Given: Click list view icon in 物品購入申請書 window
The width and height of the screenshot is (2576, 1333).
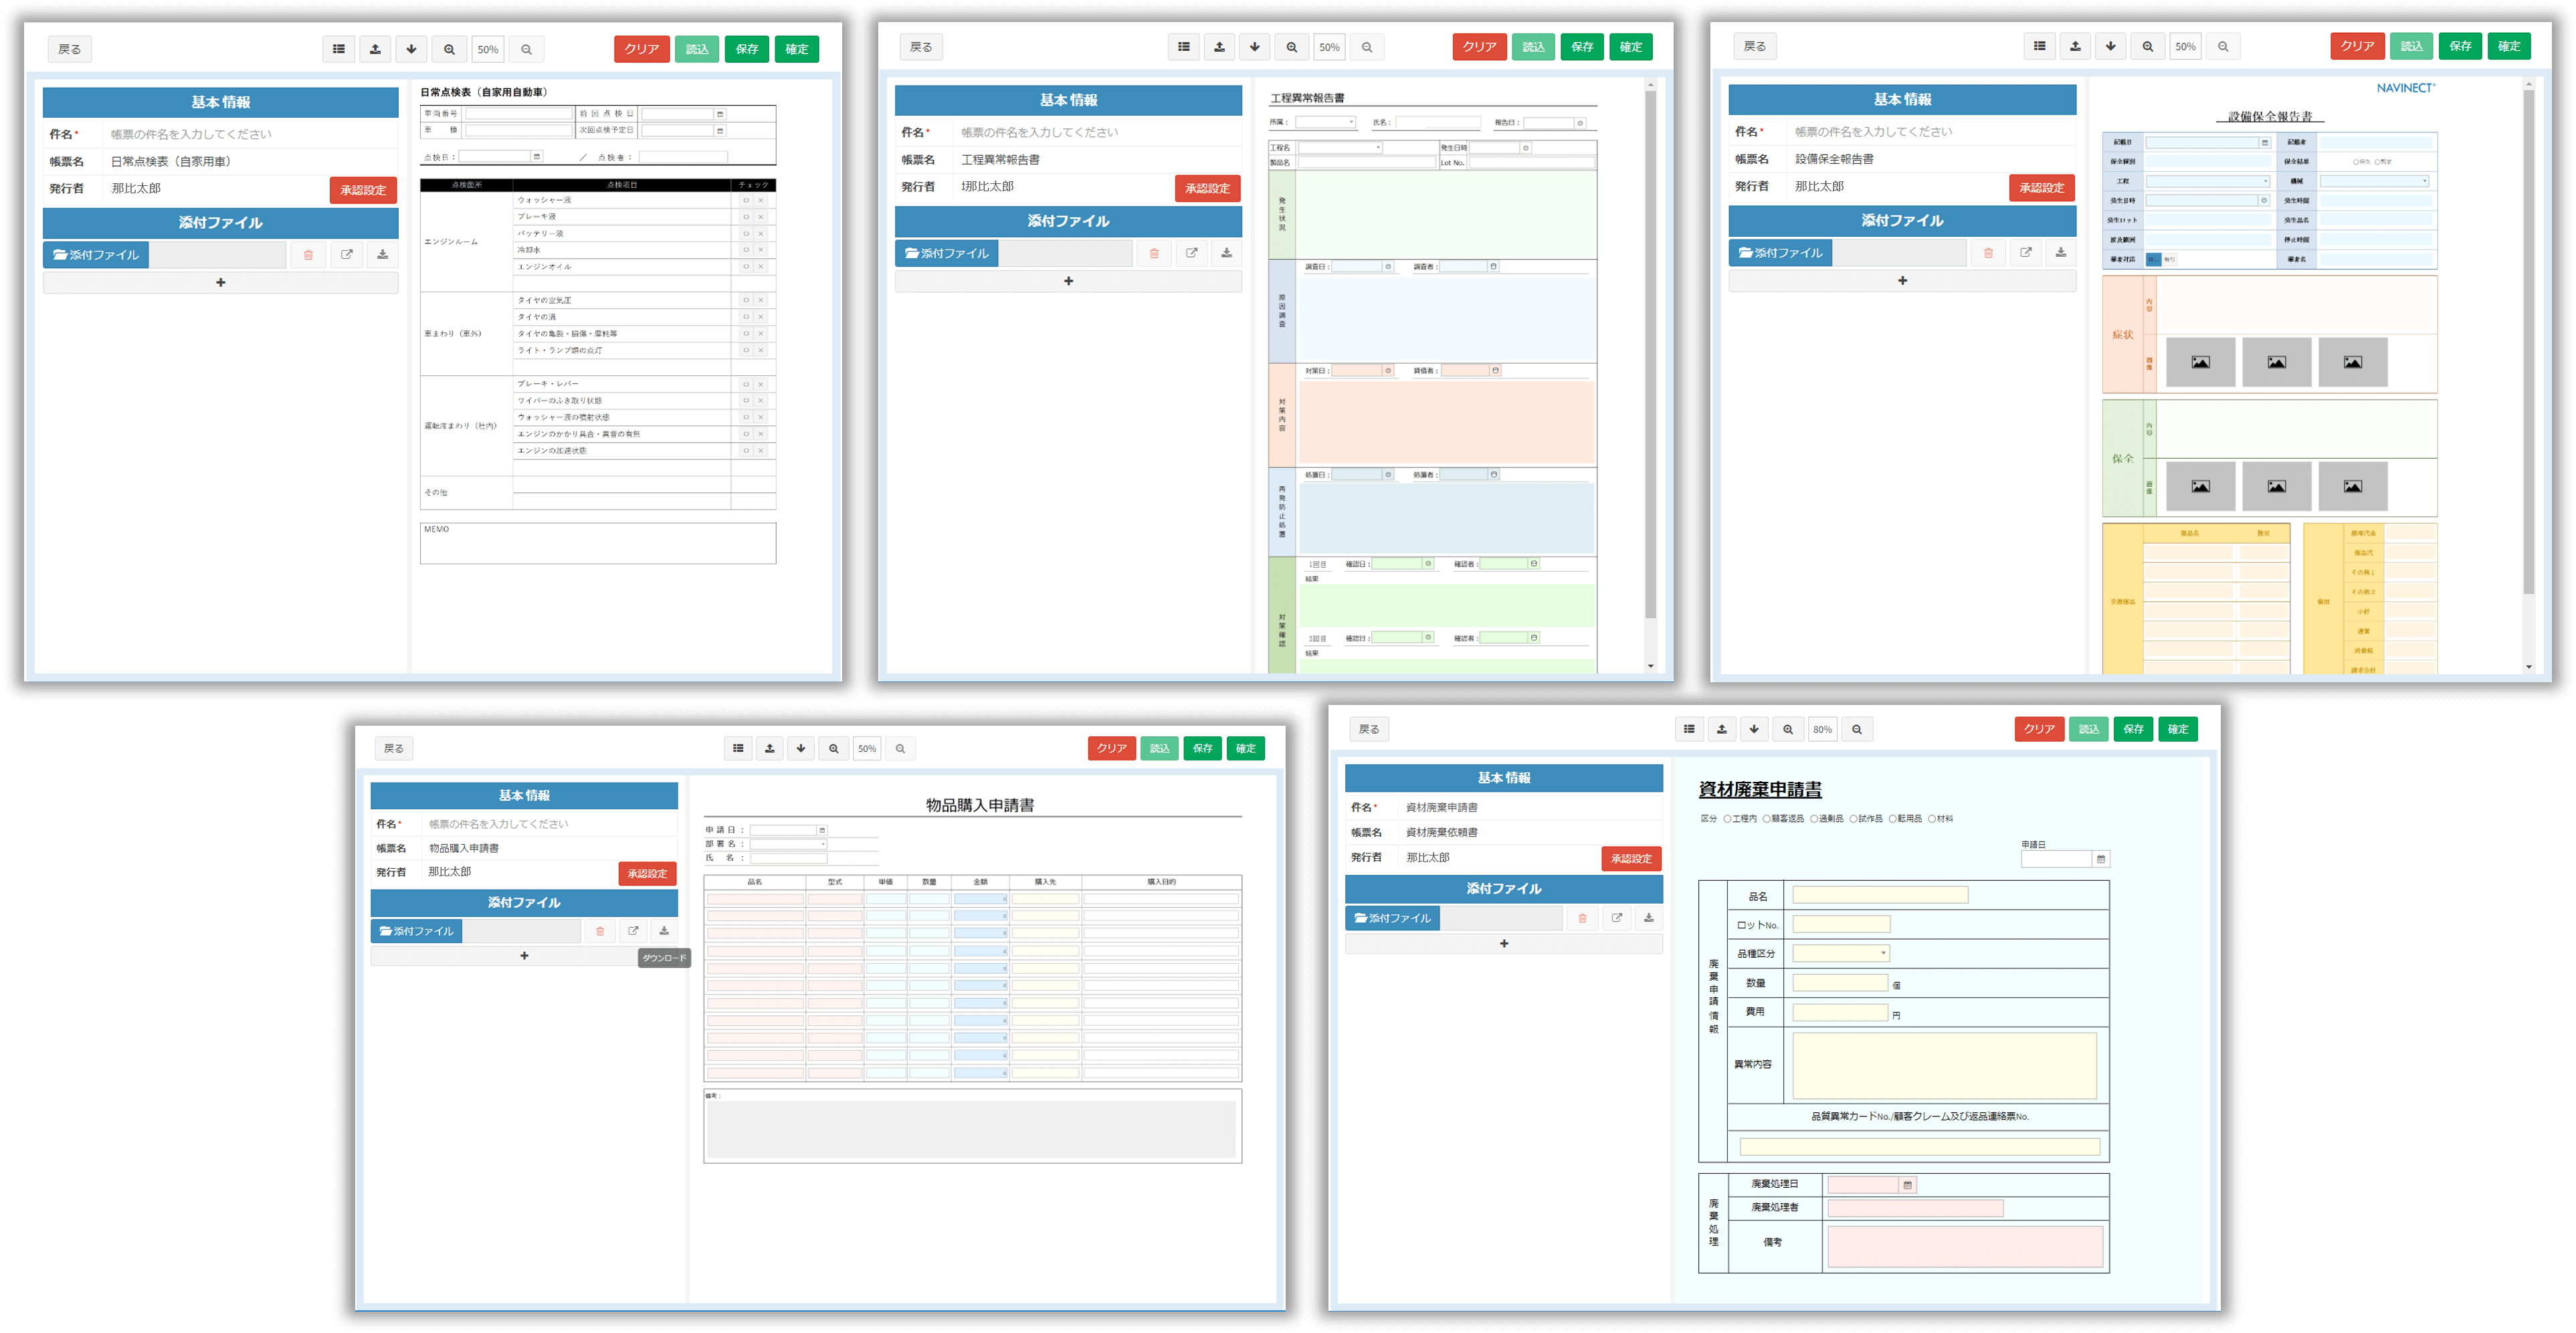Looking at the screenshot, I should pos(738,748).
